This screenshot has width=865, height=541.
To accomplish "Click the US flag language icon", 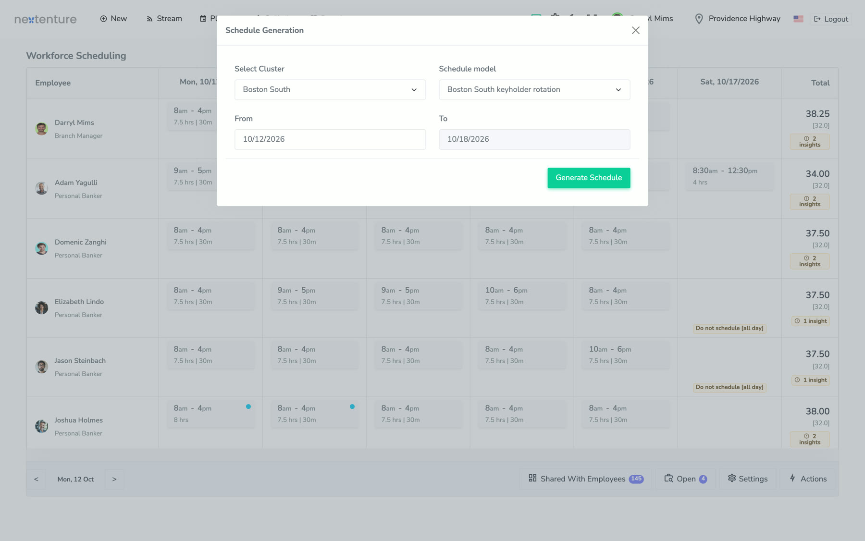I will click(x=798, y=19).
